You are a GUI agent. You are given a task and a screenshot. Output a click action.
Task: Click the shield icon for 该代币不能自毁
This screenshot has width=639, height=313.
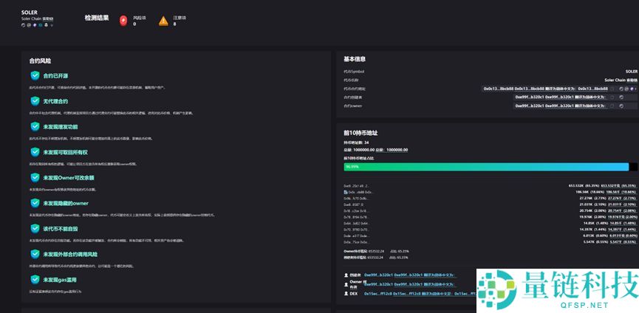[35, 229]
